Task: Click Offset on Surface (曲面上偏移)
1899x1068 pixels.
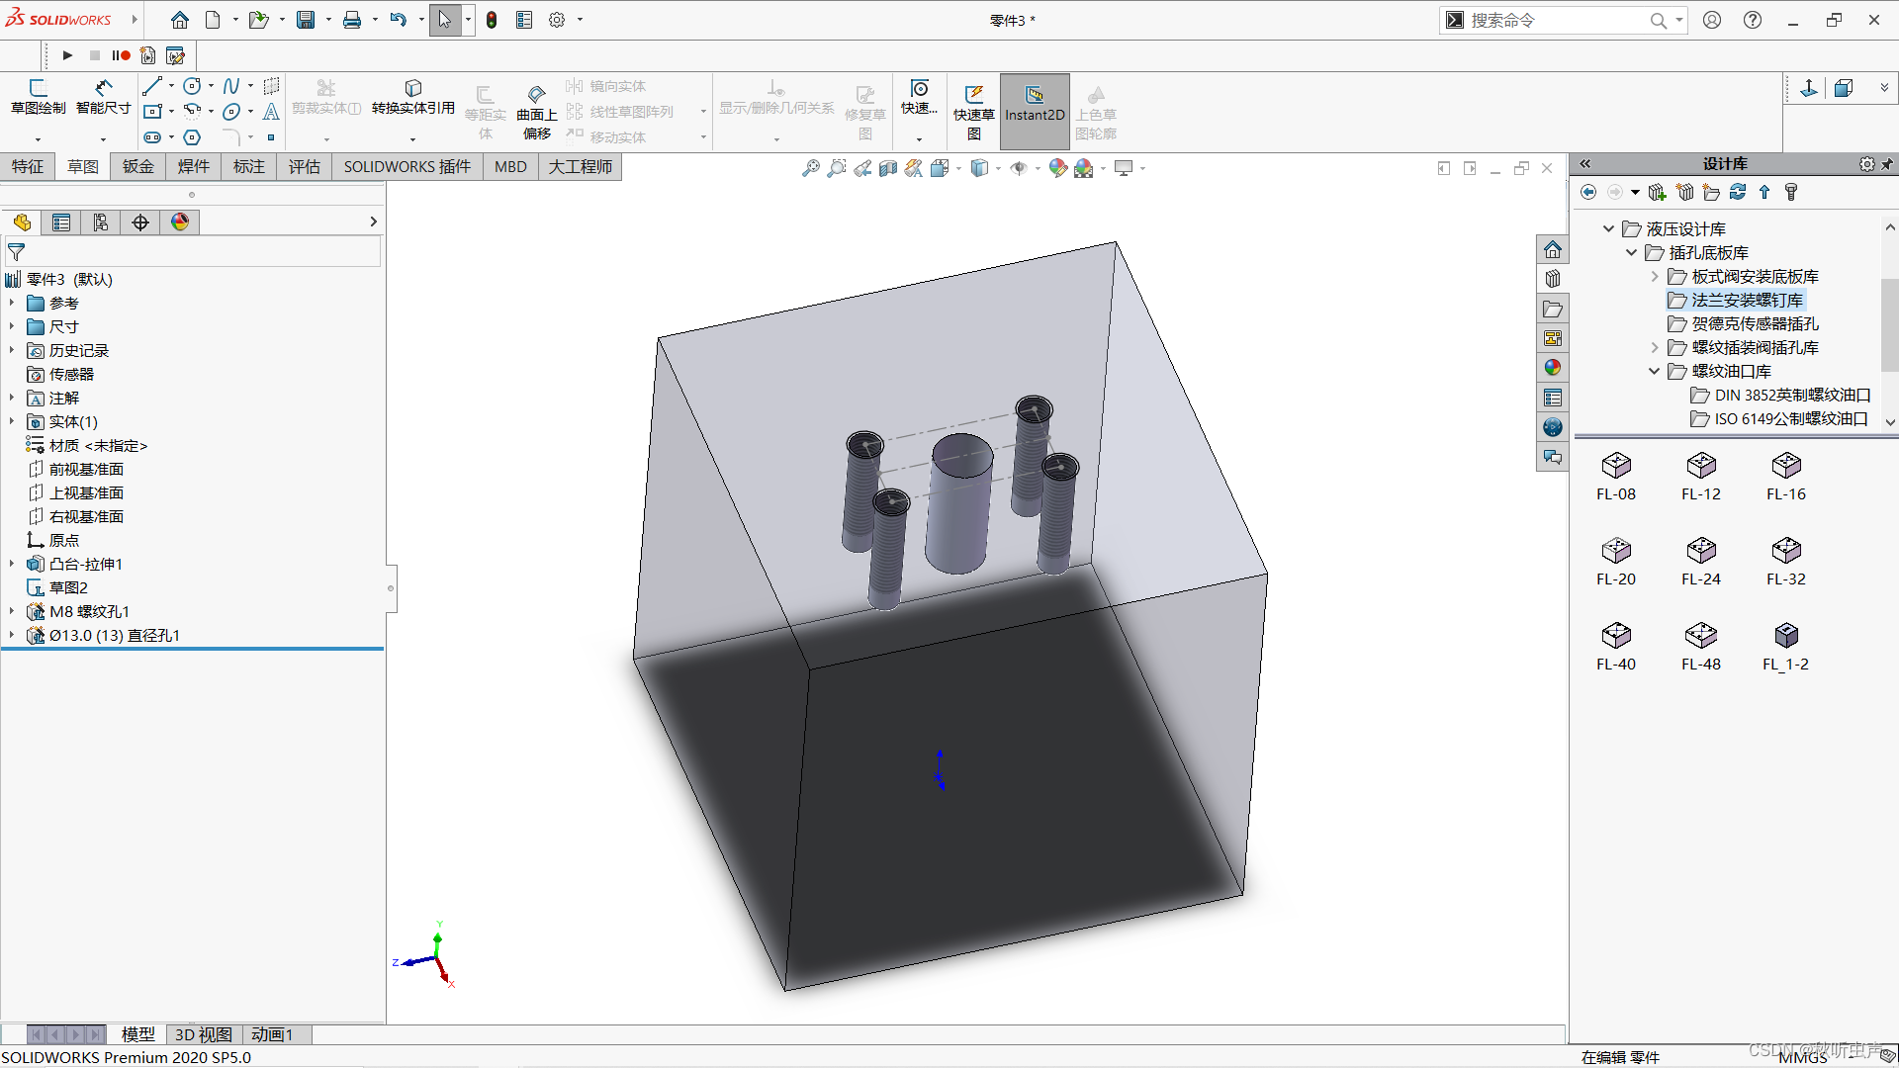Action: tap(537, 111)
